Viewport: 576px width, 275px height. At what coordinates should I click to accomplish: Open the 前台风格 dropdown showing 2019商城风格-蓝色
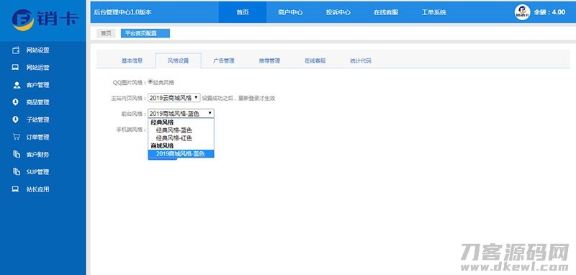click(181, 114)
